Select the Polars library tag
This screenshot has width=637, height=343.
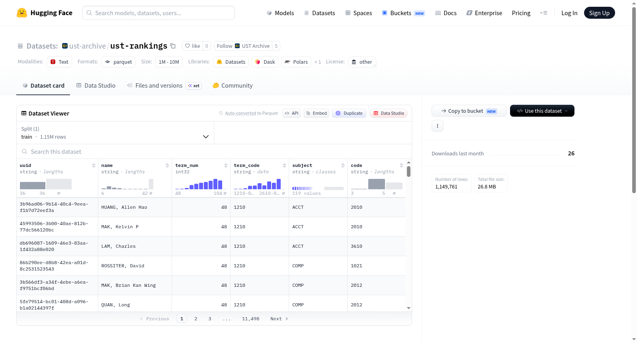296,62
